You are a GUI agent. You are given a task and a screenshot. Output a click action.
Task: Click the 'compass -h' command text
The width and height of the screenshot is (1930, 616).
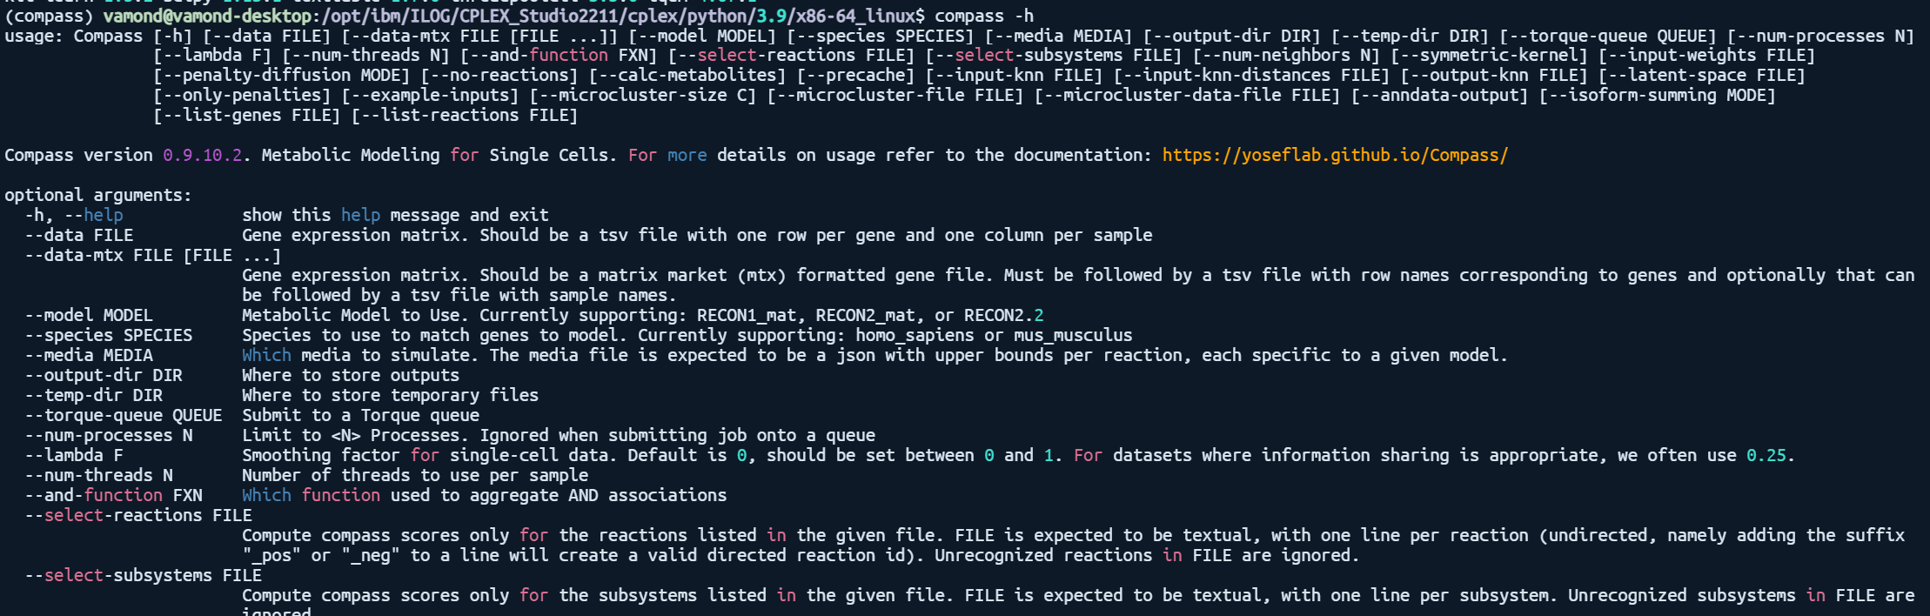pyautogui.click(x=984, y=16)
